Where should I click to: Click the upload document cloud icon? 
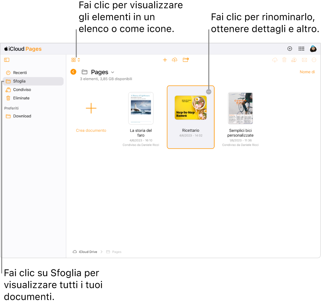coord(174,60)
